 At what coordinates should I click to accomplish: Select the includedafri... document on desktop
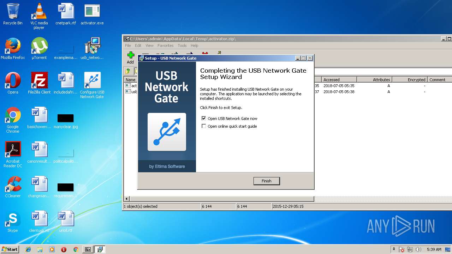coord(66,83)
